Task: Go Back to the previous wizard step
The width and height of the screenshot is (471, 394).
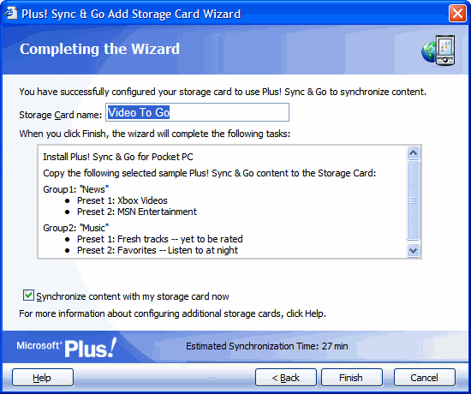Action: tap(286, 378)
